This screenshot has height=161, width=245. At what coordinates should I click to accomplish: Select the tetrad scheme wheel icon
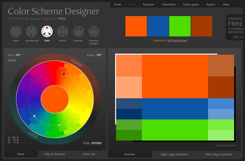point(62,31)
